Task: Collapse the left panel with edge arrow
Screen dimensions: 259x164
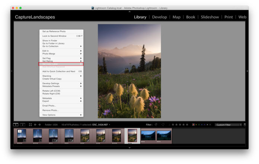Action: [x=12, y=71]
